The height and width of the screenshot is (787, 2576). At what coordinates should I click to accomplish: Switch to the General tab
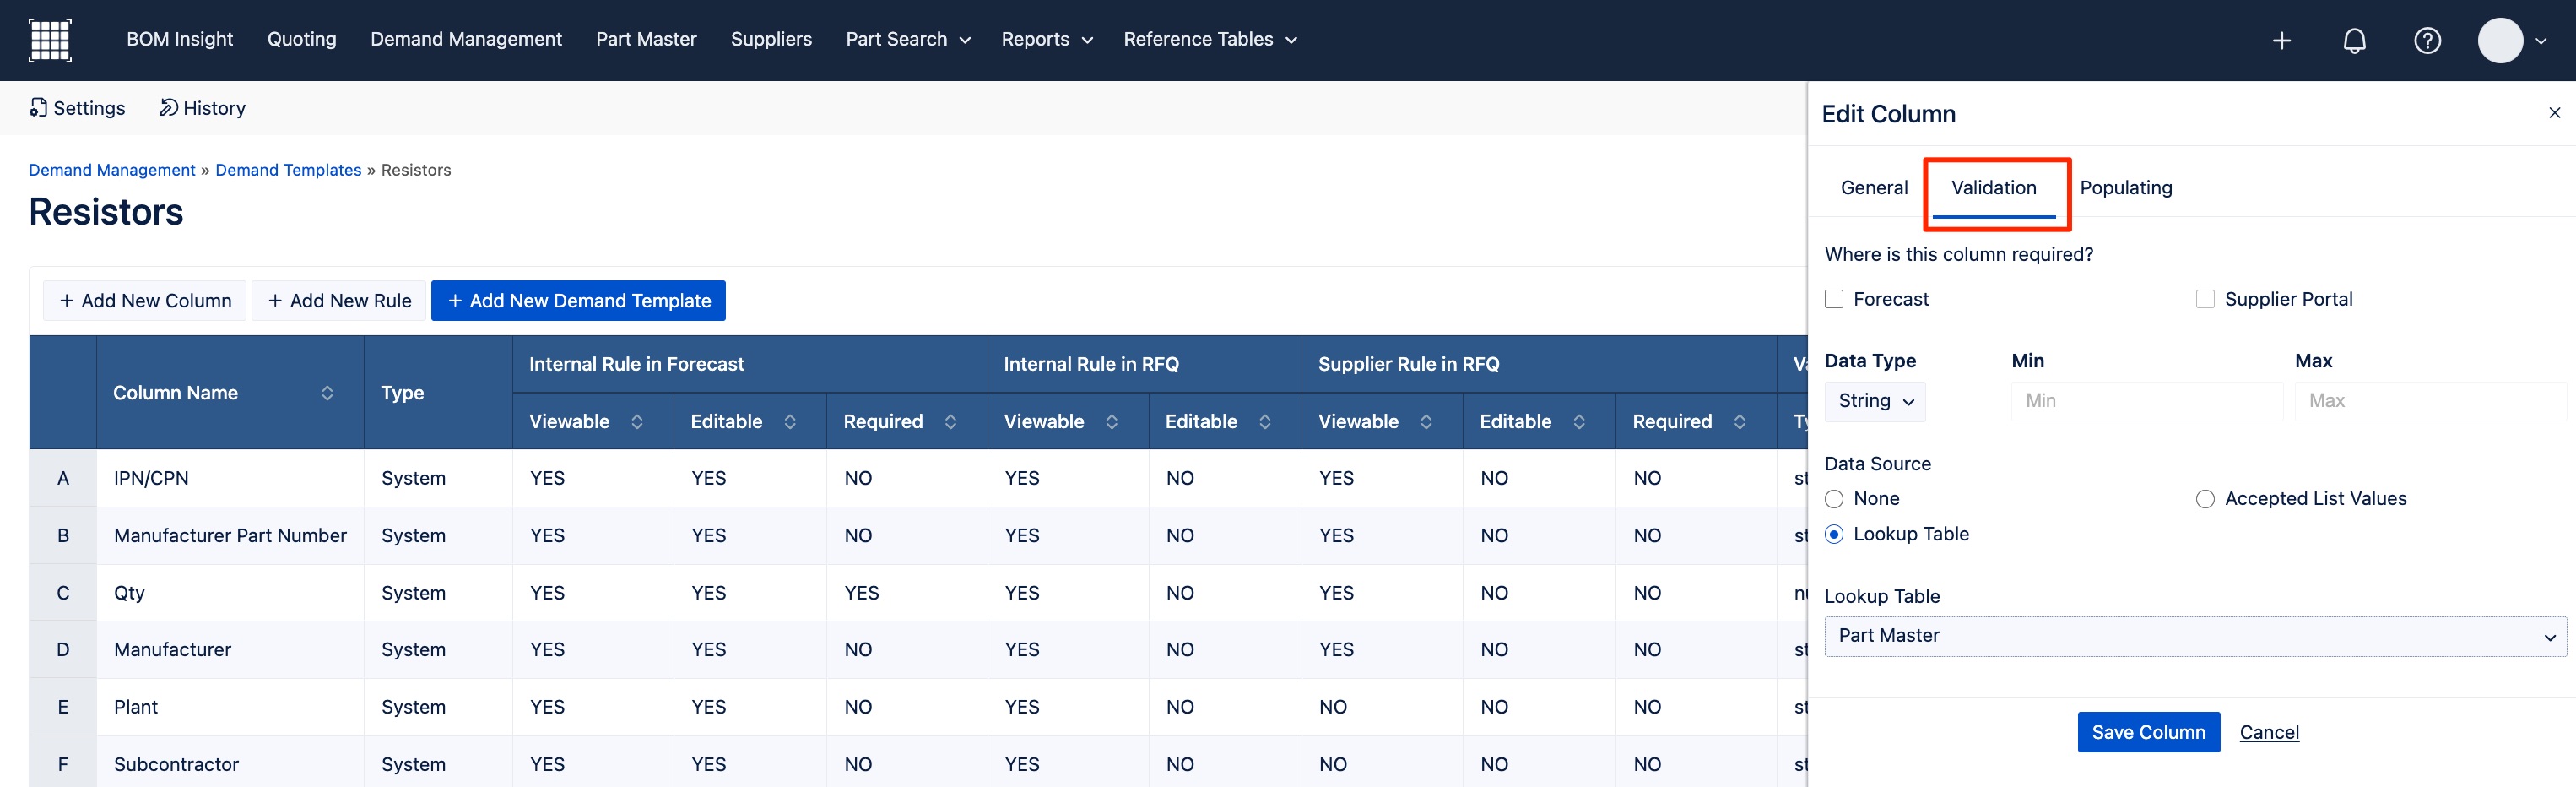pyautogui.click(x=1874, y=188)
